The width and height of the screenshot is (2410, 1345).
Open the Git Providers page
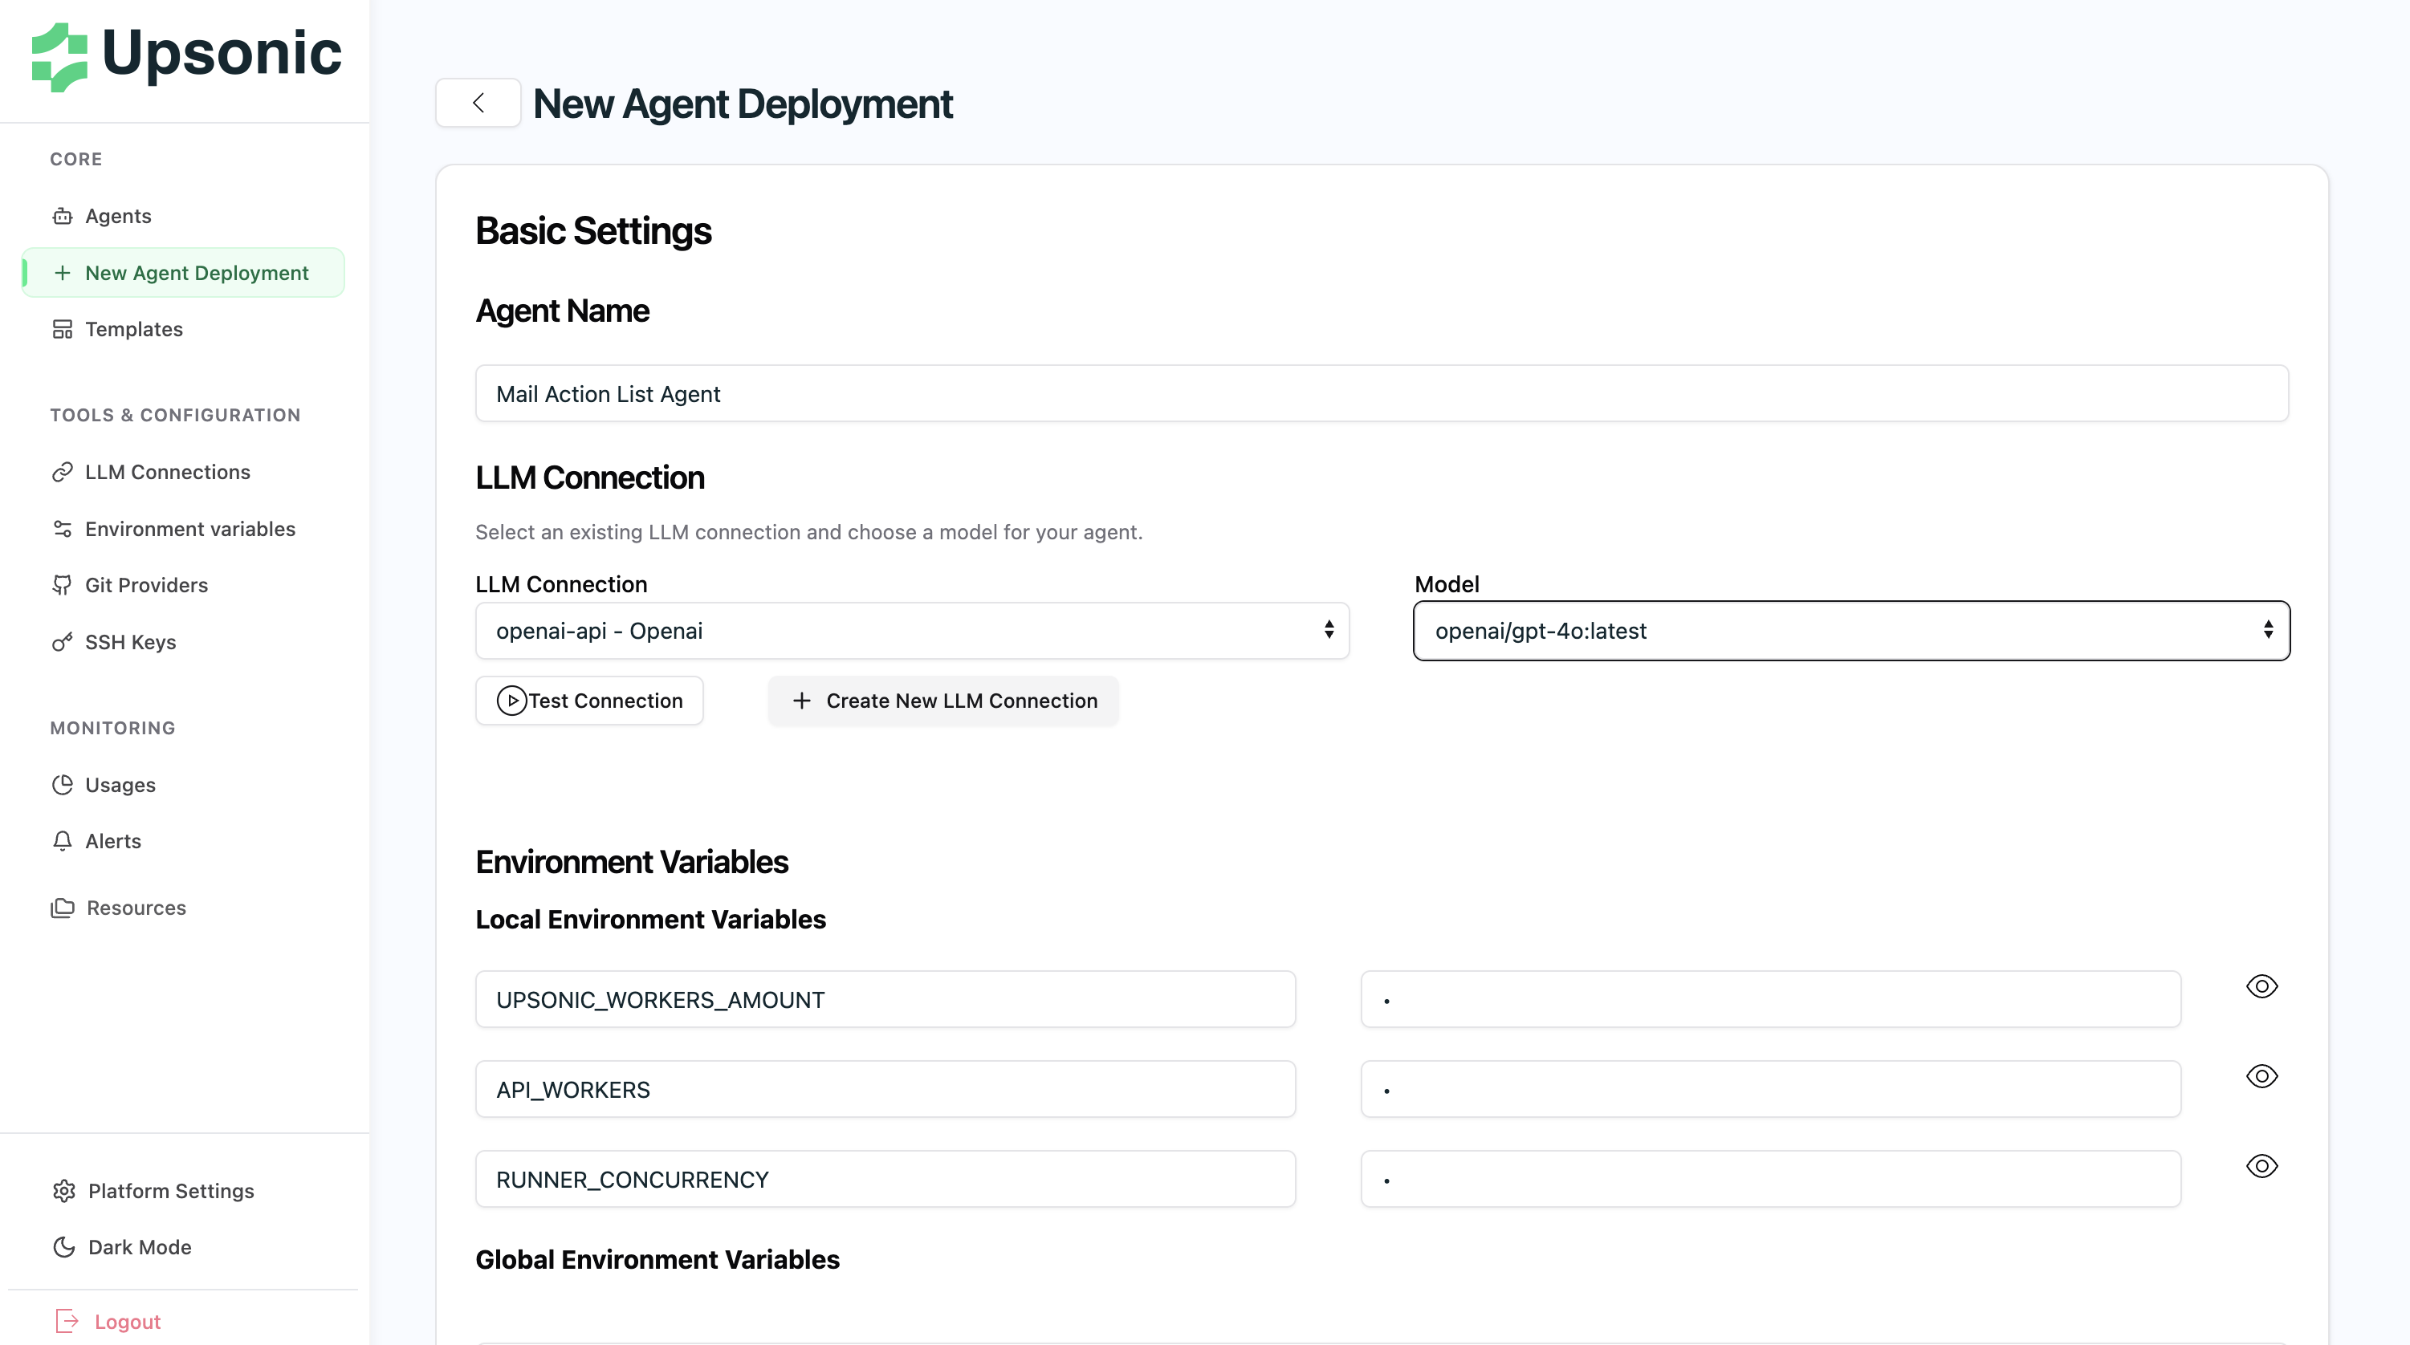coord(146,584)
